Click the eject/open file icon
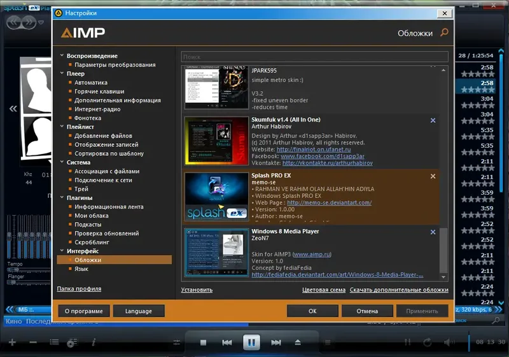This screenshot has height=357, width=509. pyautogui.click(x=298, y=342)
